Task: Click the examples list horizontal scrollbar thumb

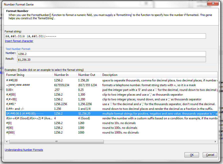Action: click(57, 142)
